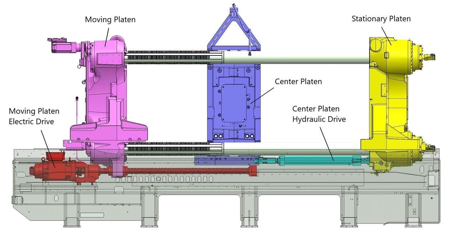Click the "Stationary Platen" text label
The width and height of the screenshot is (461, 246).
[381, 19]
